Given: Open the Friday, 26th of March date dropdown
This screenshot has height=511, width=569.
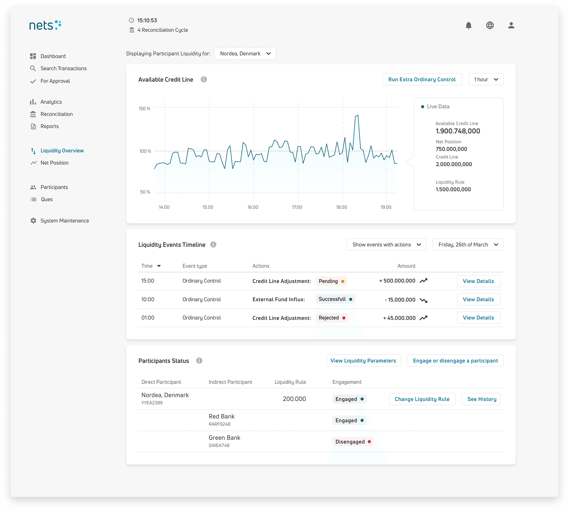Looking at the screenshot, I should (x=468, y=245).
